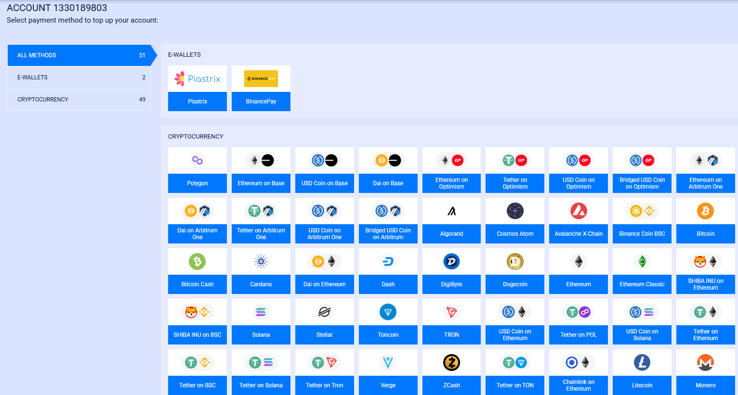This screenshot has height=395, width=738.
Task: Click the Tether on Optimism icon
Action: [x=515, y=160]
